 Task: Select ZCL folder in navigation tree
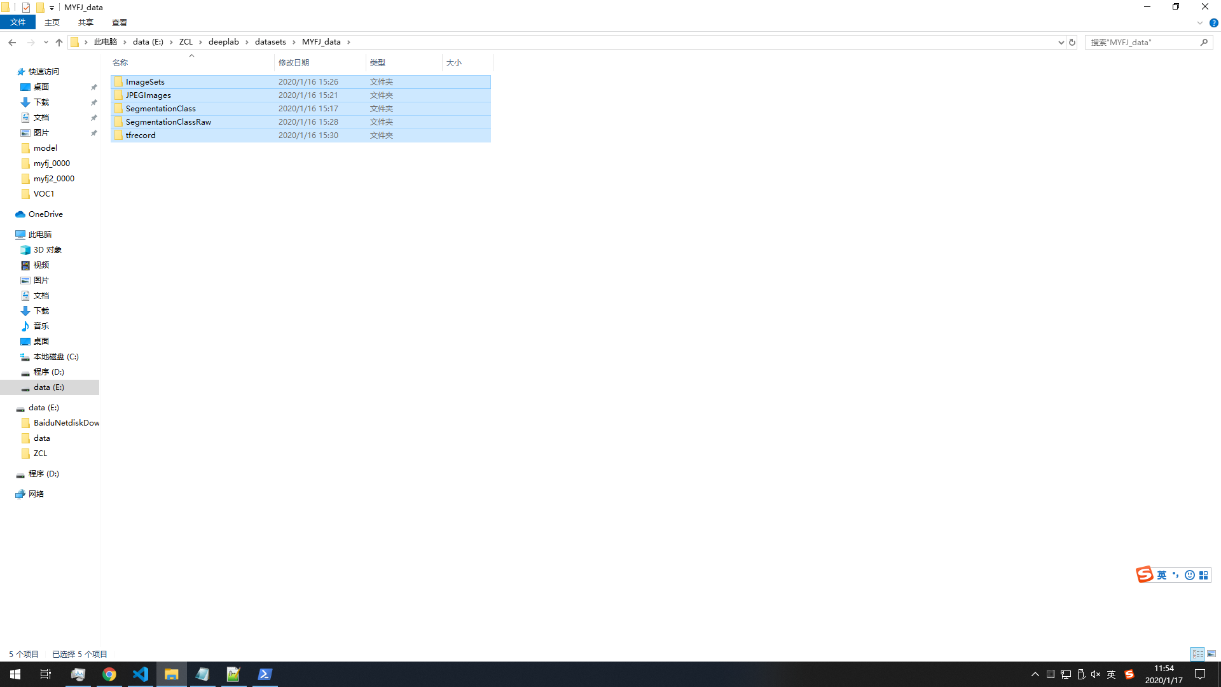(40, 454)
